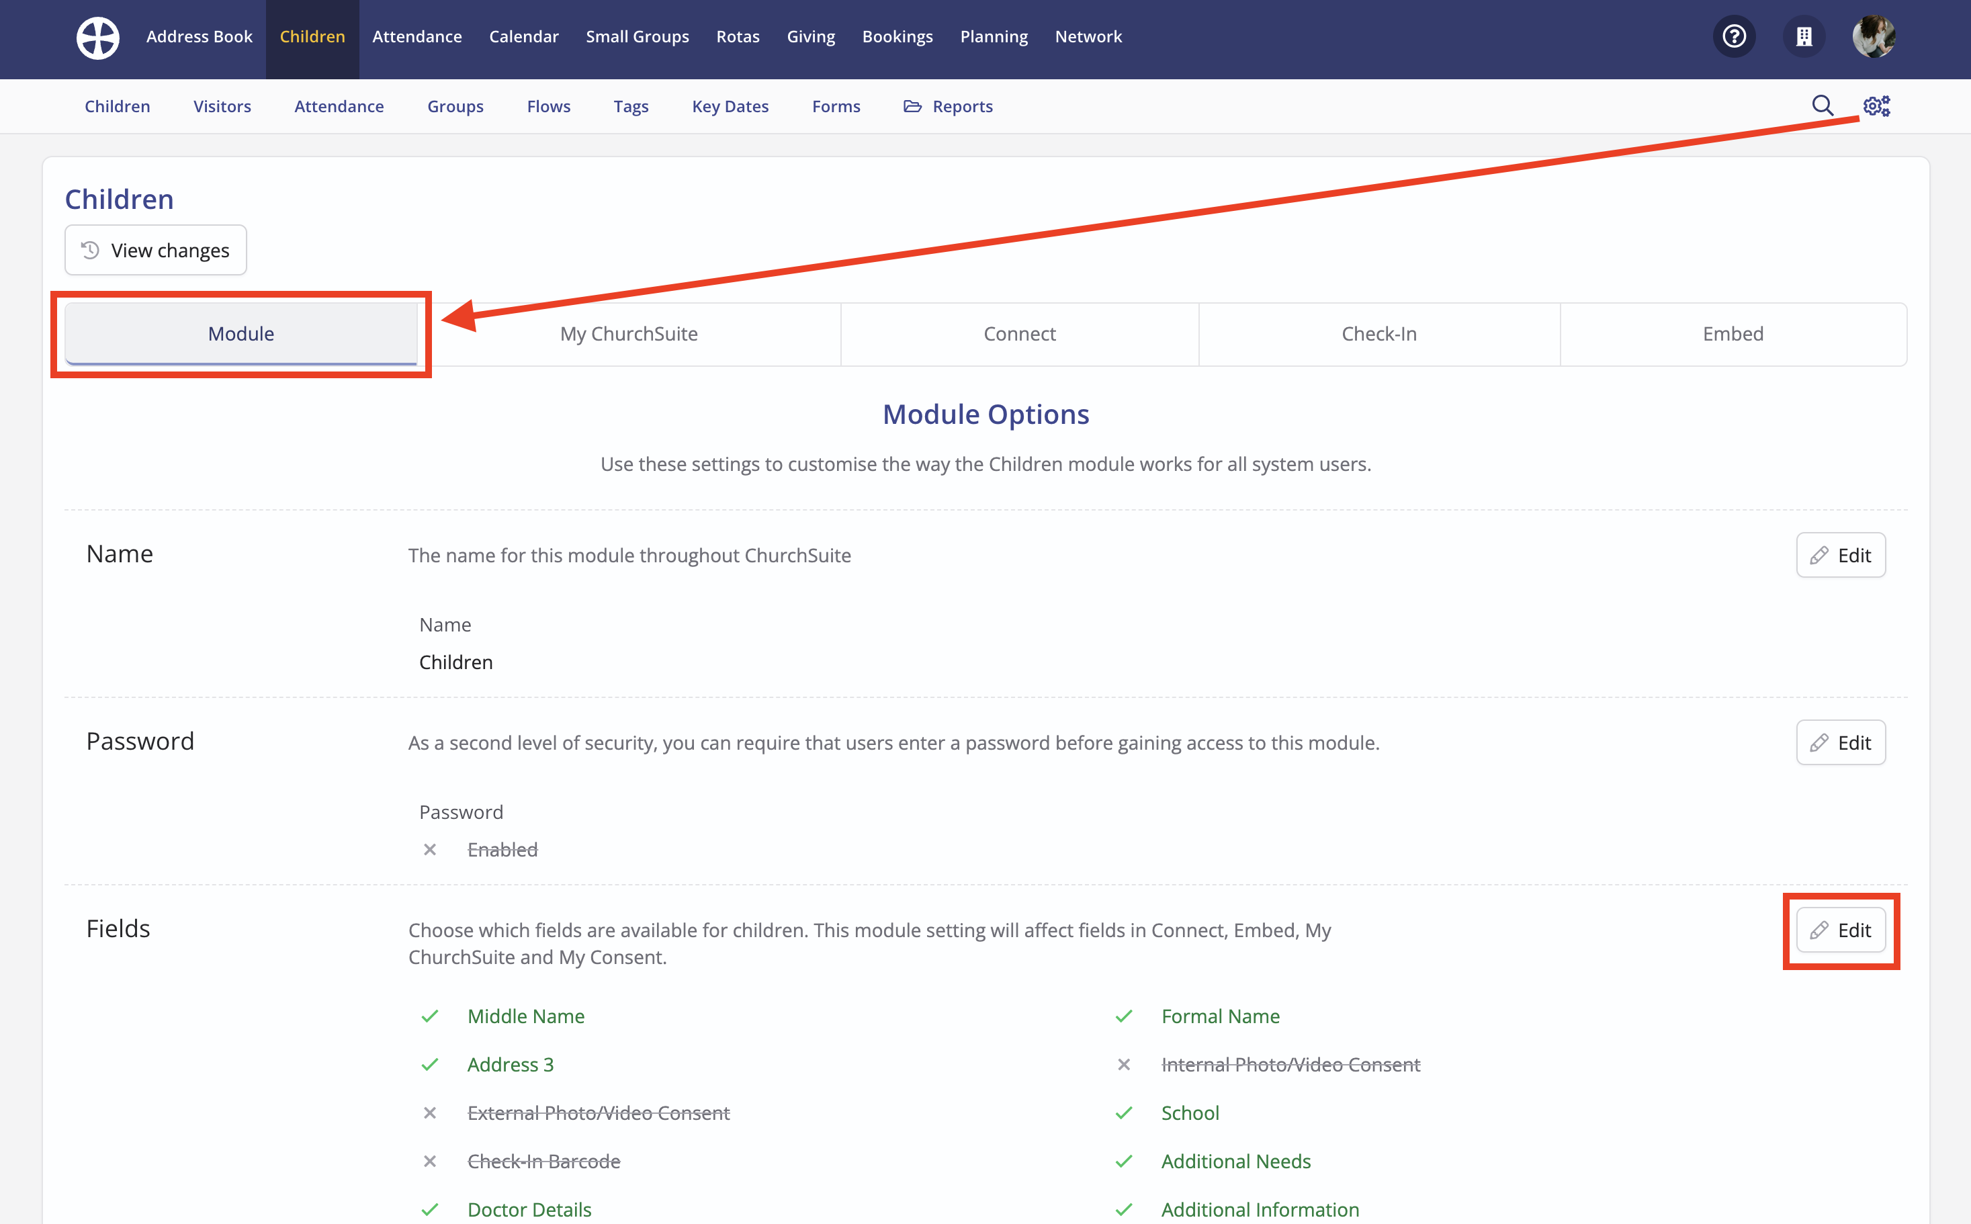Click the Additional Needs entry
The image size is (1971, 1224).
point(1235,1161)
